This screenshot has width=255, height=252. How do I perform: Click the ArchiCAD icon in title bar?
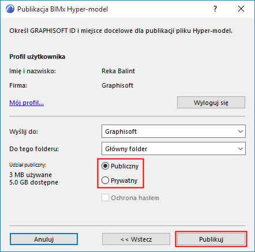coord(10,9)
